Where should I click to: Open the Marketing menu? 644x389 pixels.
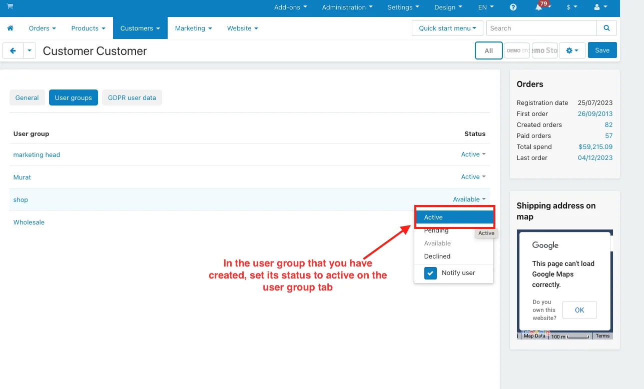pyautogui.click(x=194, y=28)
